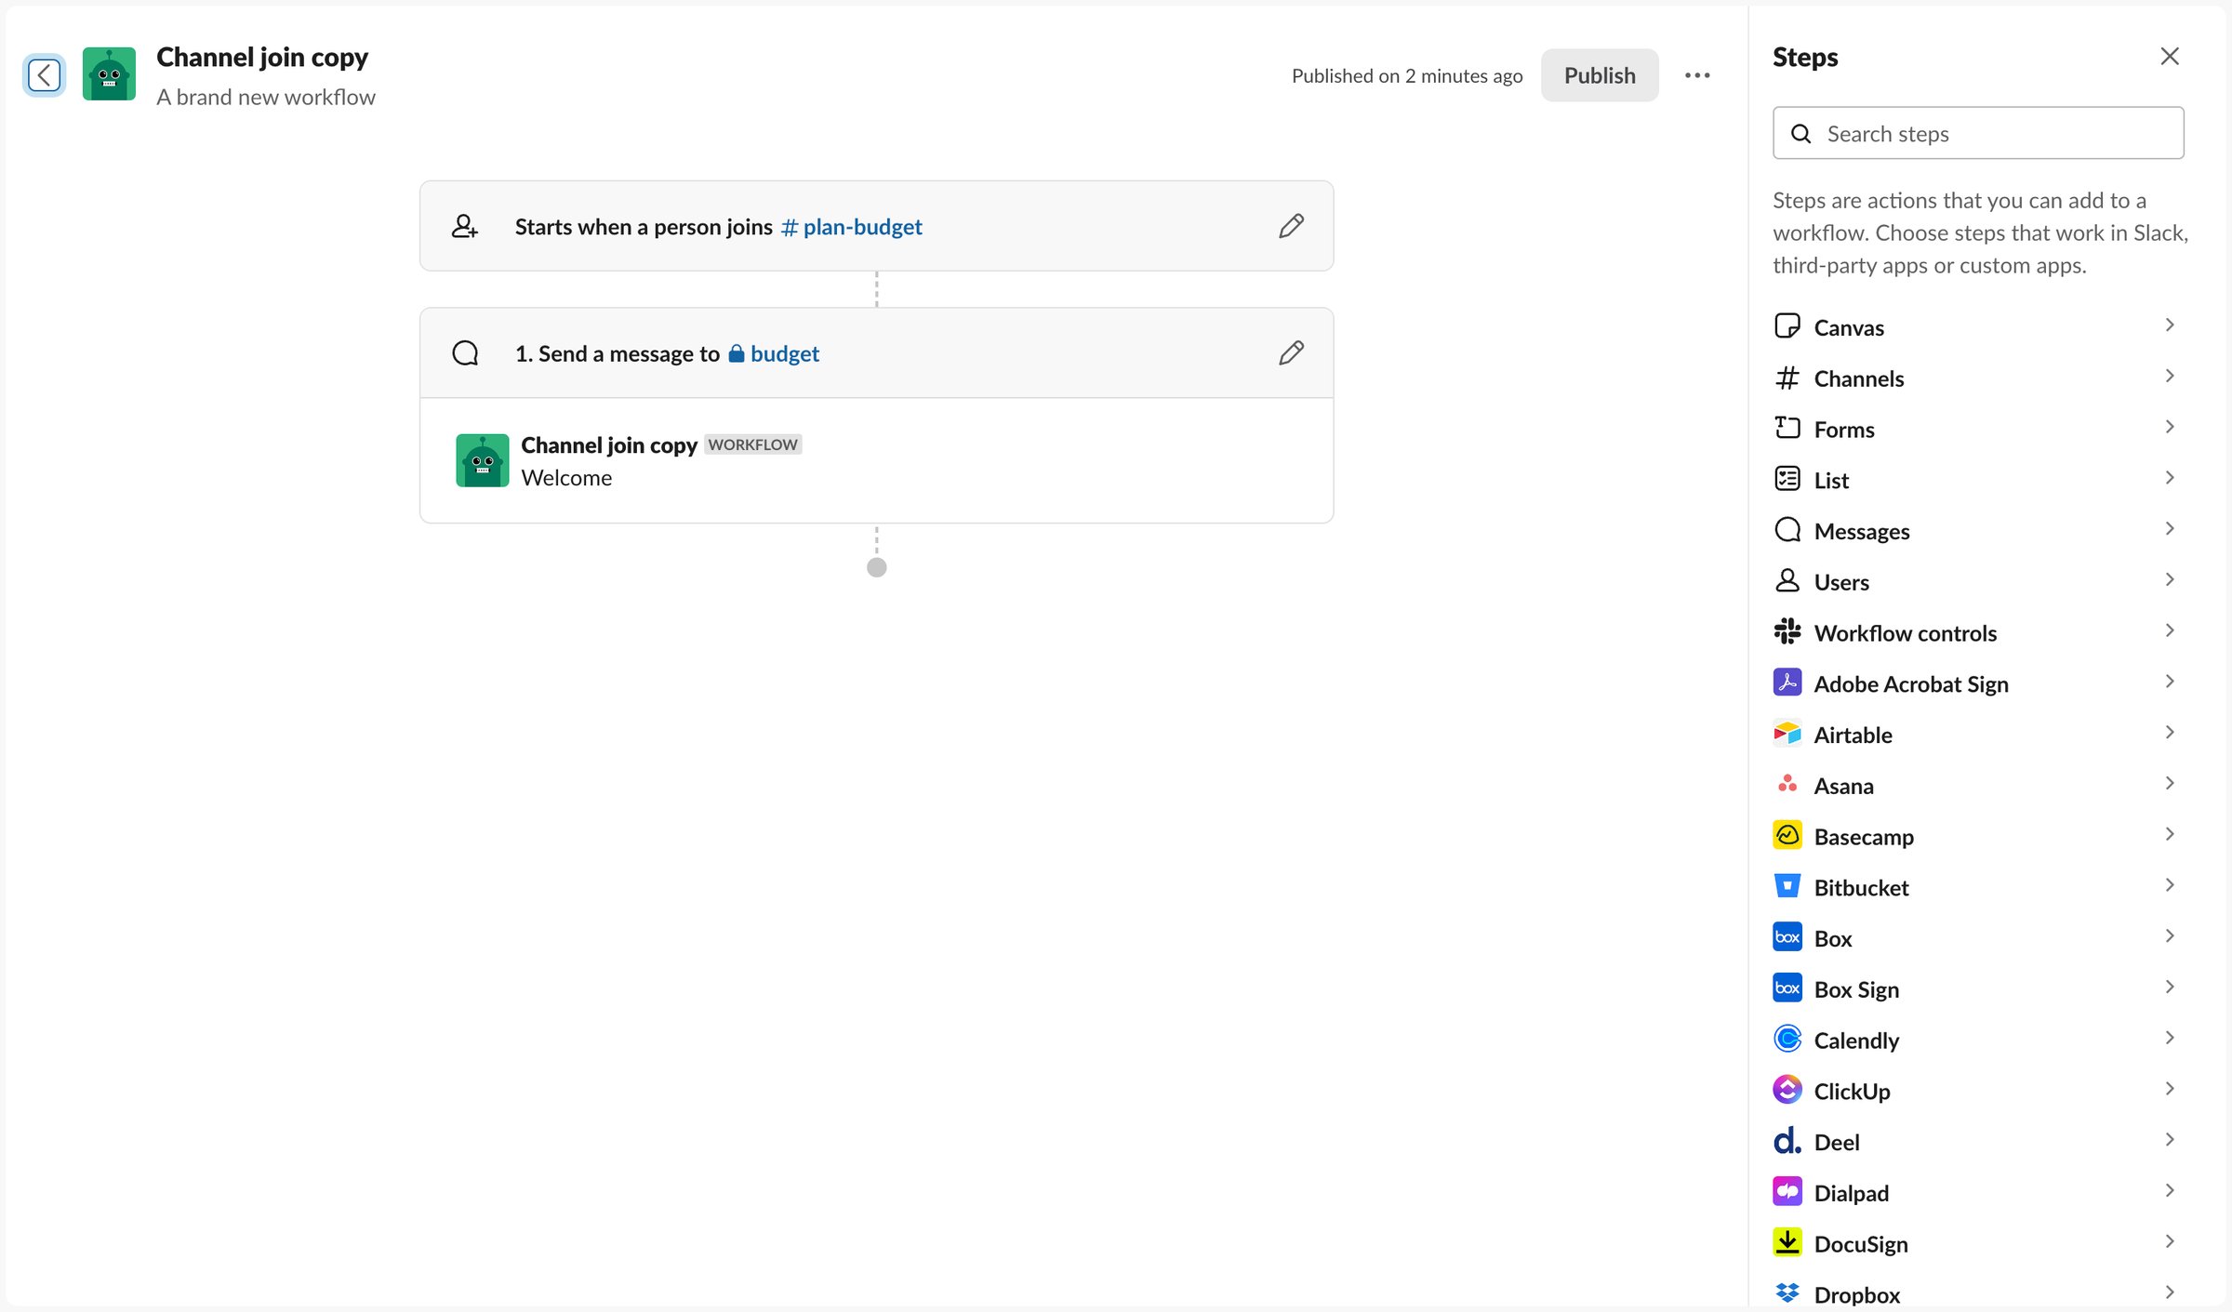Select the Channels hash icon
2232x1312 pixels.
click(1787, 378)
